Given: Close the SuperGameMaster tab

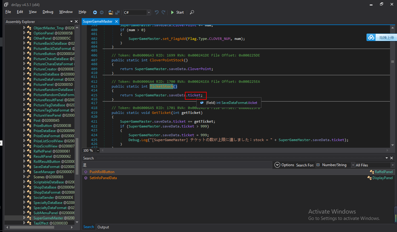Looking at the screenshot, I should click(x=116, y=21).
